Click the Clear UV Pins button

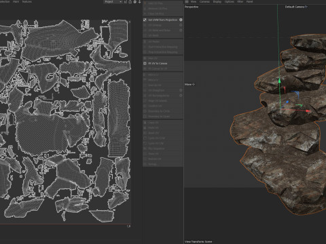(x=162, y=14)
